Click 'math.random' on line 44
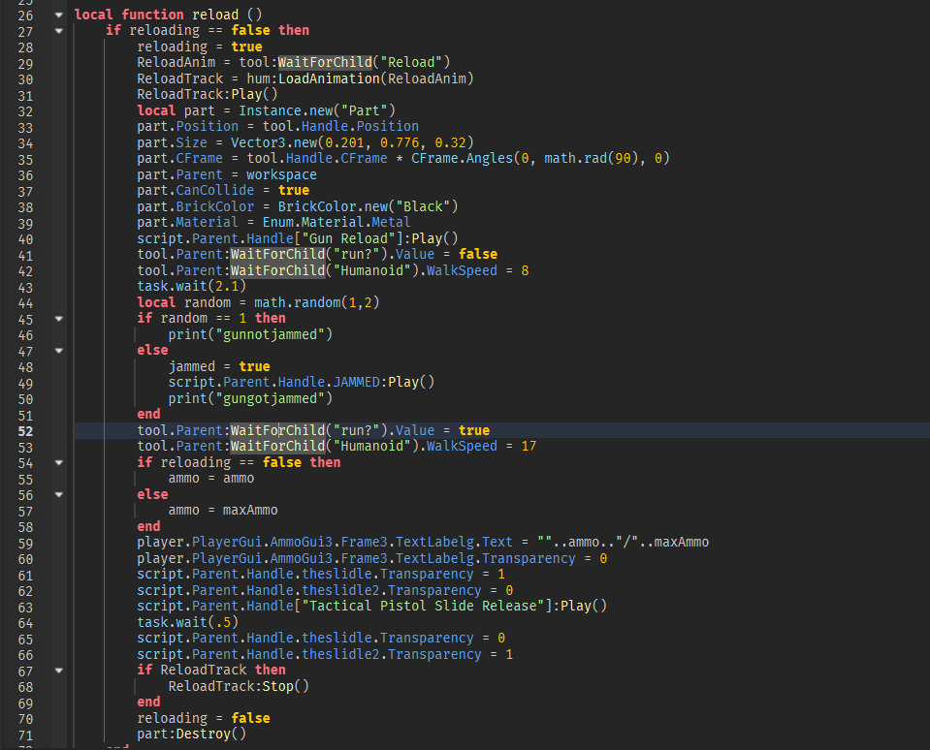 tap(298, 302)
